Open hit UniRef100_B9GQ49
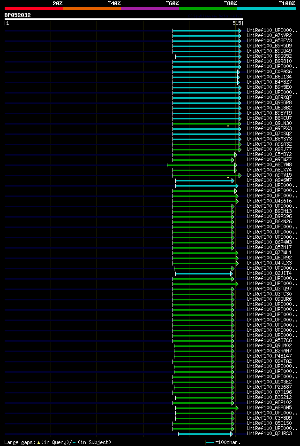 [269, 51]
